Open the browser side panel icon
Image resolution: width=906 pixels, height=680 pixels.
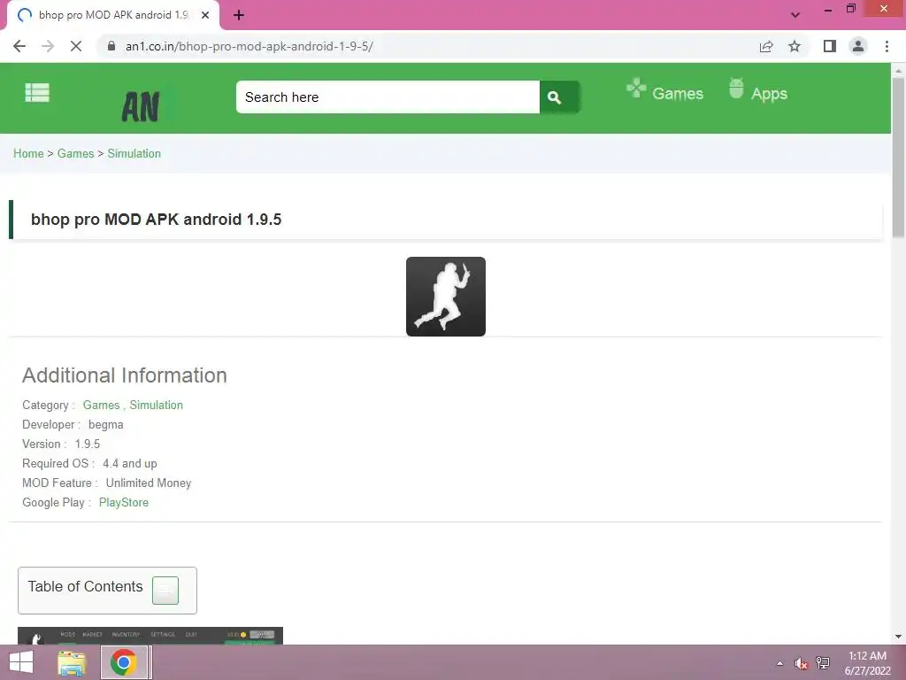[830, 46]
